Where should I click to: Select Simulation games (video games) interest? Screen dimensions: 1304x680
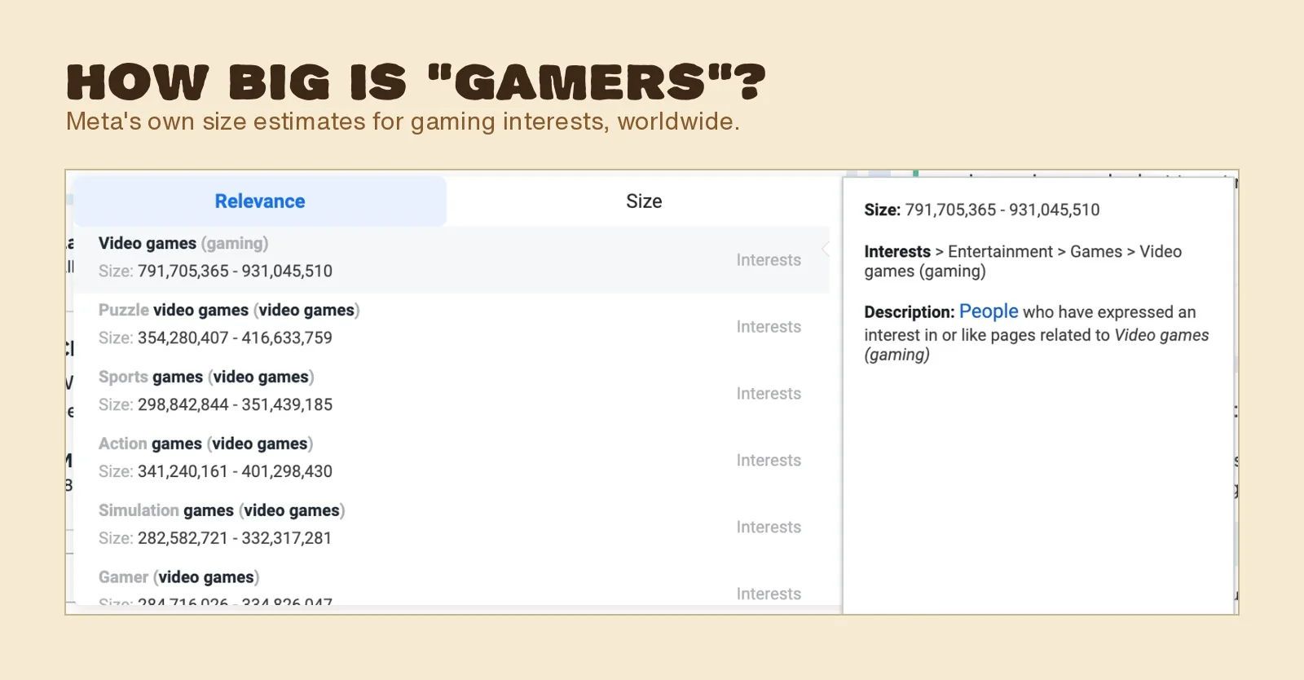click(452, 527)
